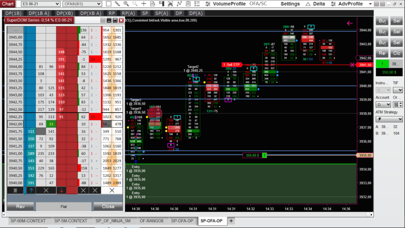405x228 pixels.
Task: Click the Rev button in Chart Trader
Action: pyautogui.click(x=382, y=53)
